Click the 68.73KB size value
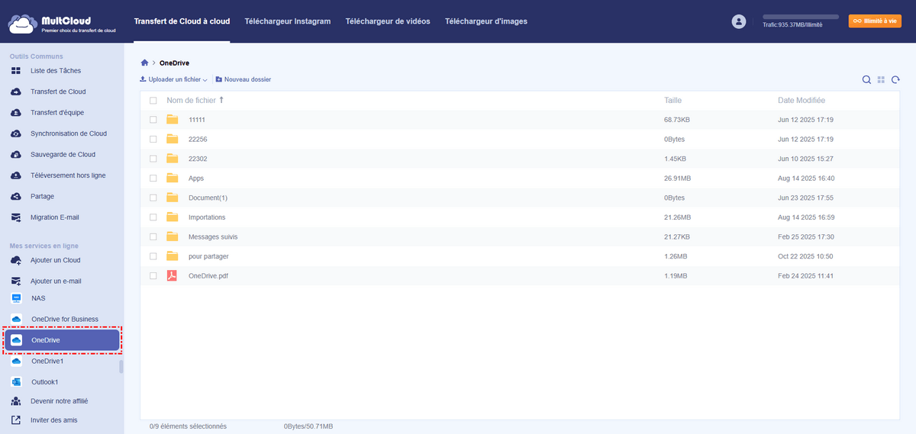The height and width of the screenshot is (434, 916). pos(677,120)
